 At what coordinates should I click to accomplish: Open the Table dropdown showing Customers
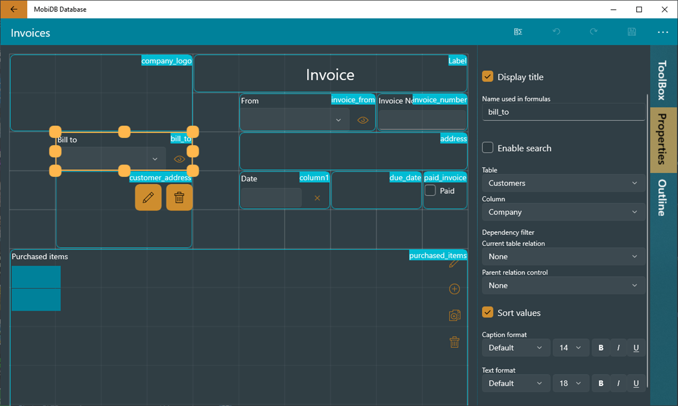[x=563, y=183]
